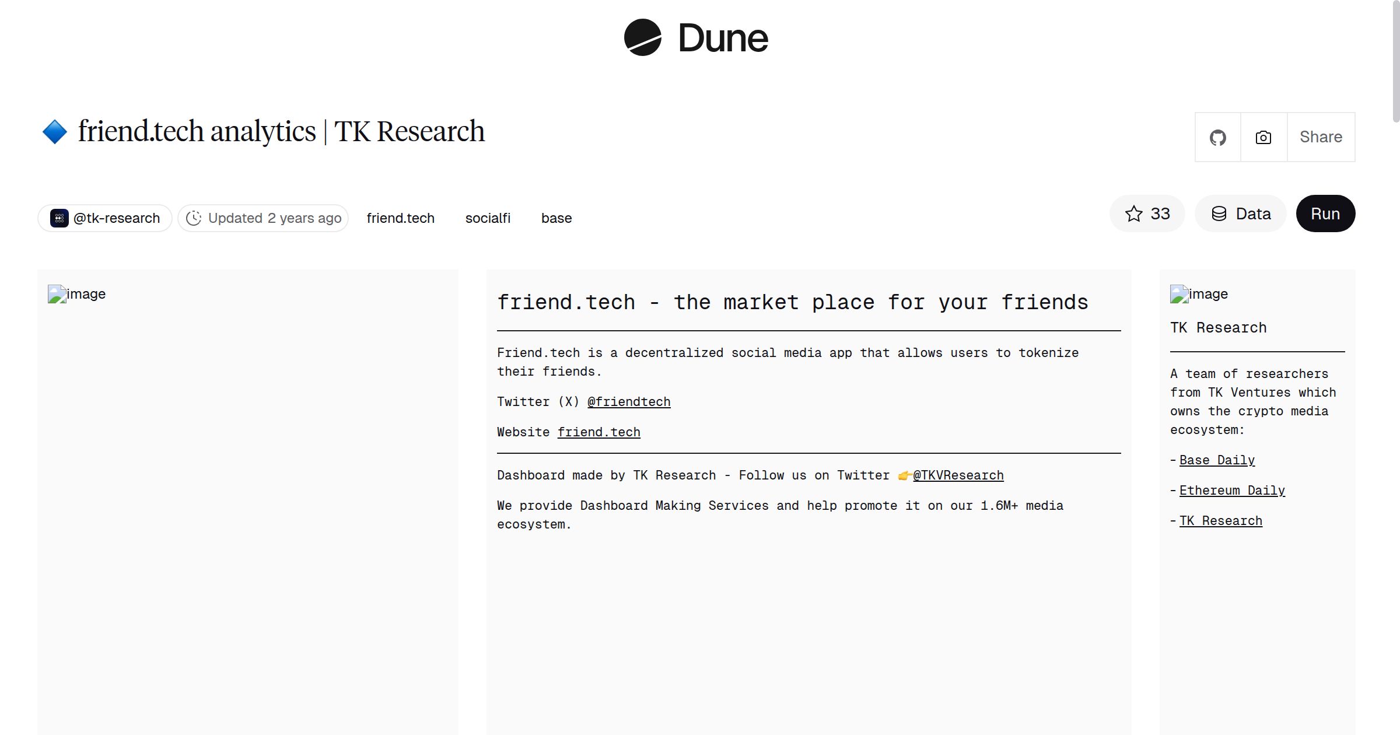The height and width of the screenshot is (735, 1400).
Task: Click the Dune logo icon
Action: 642,37
